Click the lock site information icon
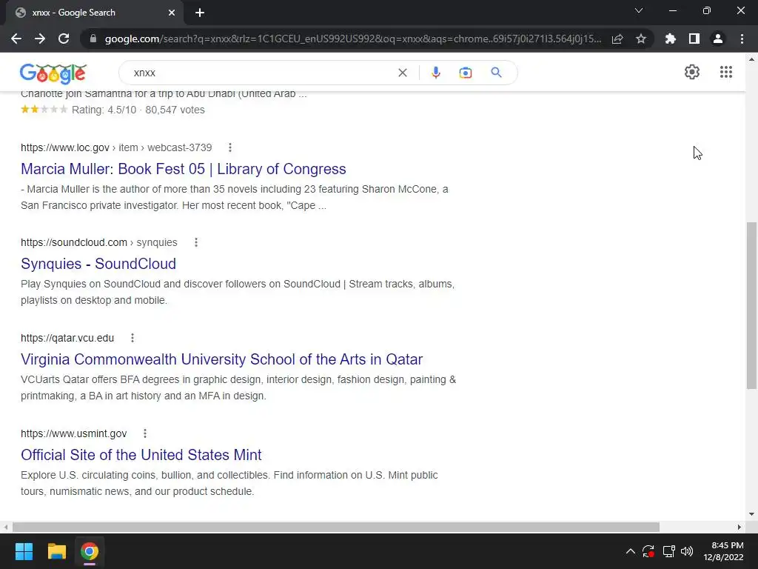Viewport: 758px width, 569px height. tap(93, 39)
